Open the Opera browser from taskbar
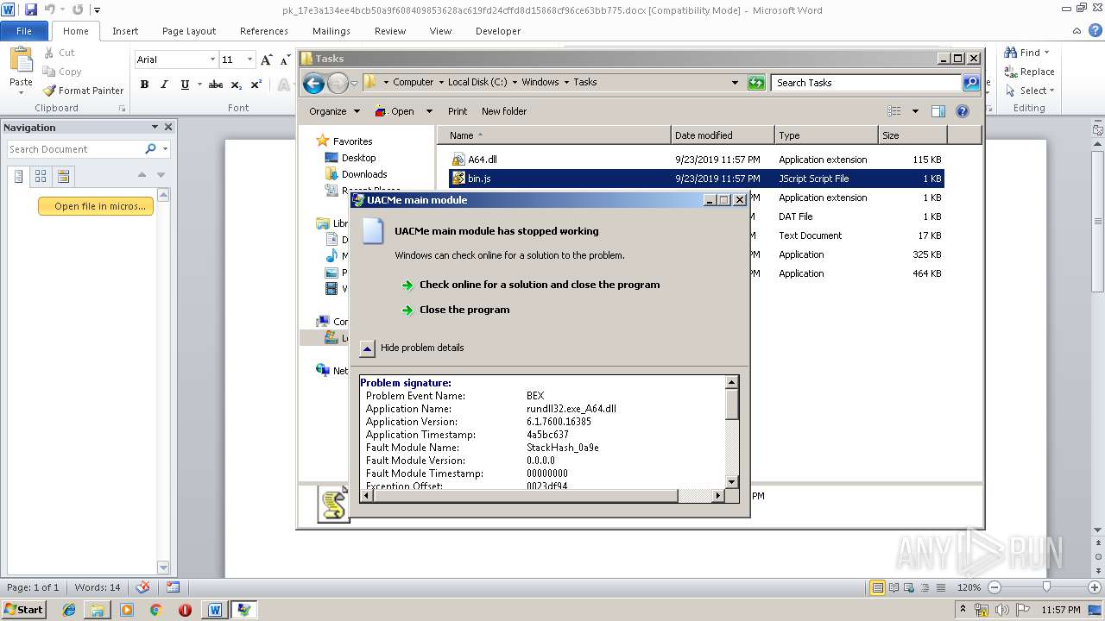Screen dimensions: 1105x621 tap(185, 610)
